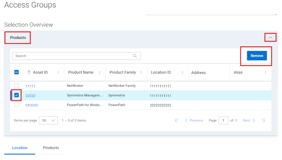Open Asset ID column options menu
The image size is (282, 160).
point(58,73)
